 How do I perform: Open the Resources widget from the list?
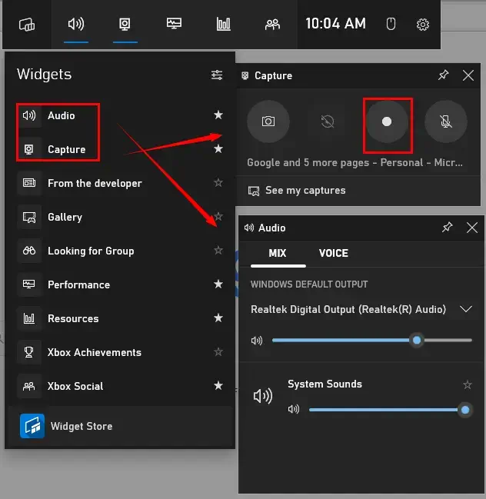120,318
